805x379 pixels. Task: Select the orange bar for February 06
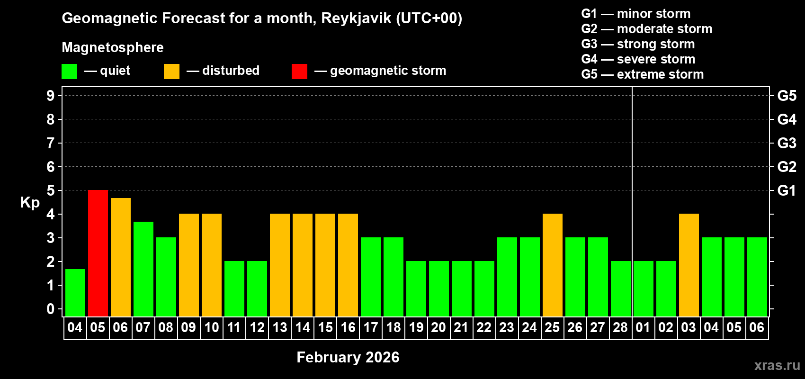coord(121,257)
